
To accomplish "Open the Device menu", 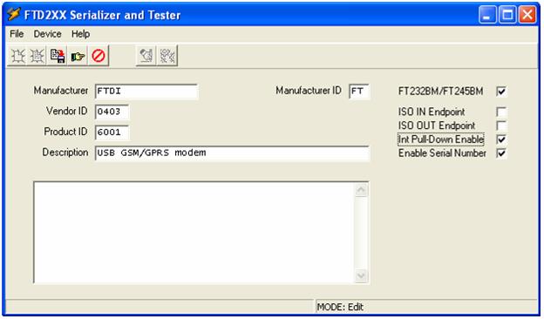I will coord(48,34).
